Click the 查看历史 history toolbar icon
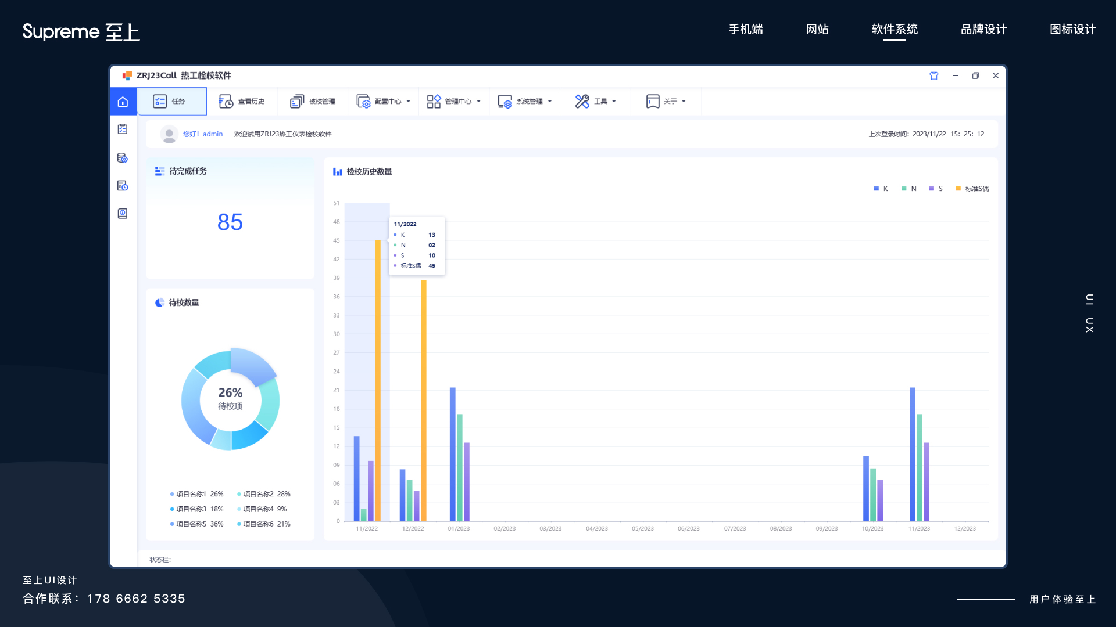 (226, 102)
